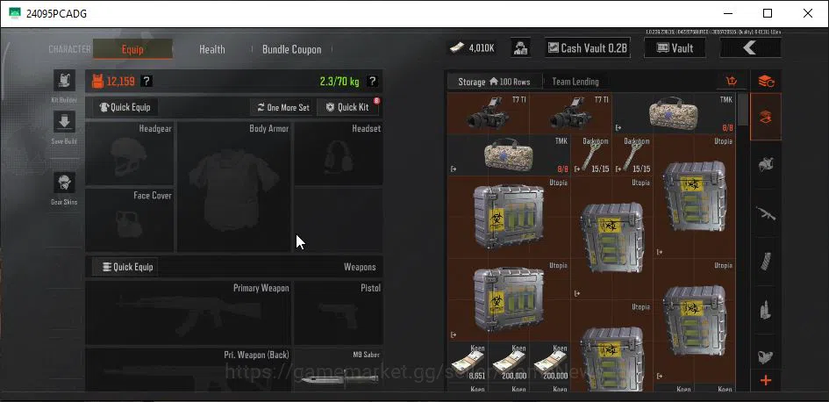
Task: Open the Vault button
Action: coord(675,48)
